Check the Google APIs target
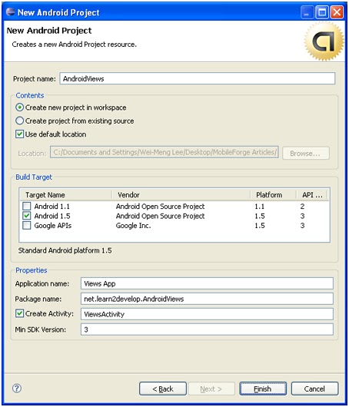Image resolution: width=349 pixels, height=407 pixels. [26, 225]
